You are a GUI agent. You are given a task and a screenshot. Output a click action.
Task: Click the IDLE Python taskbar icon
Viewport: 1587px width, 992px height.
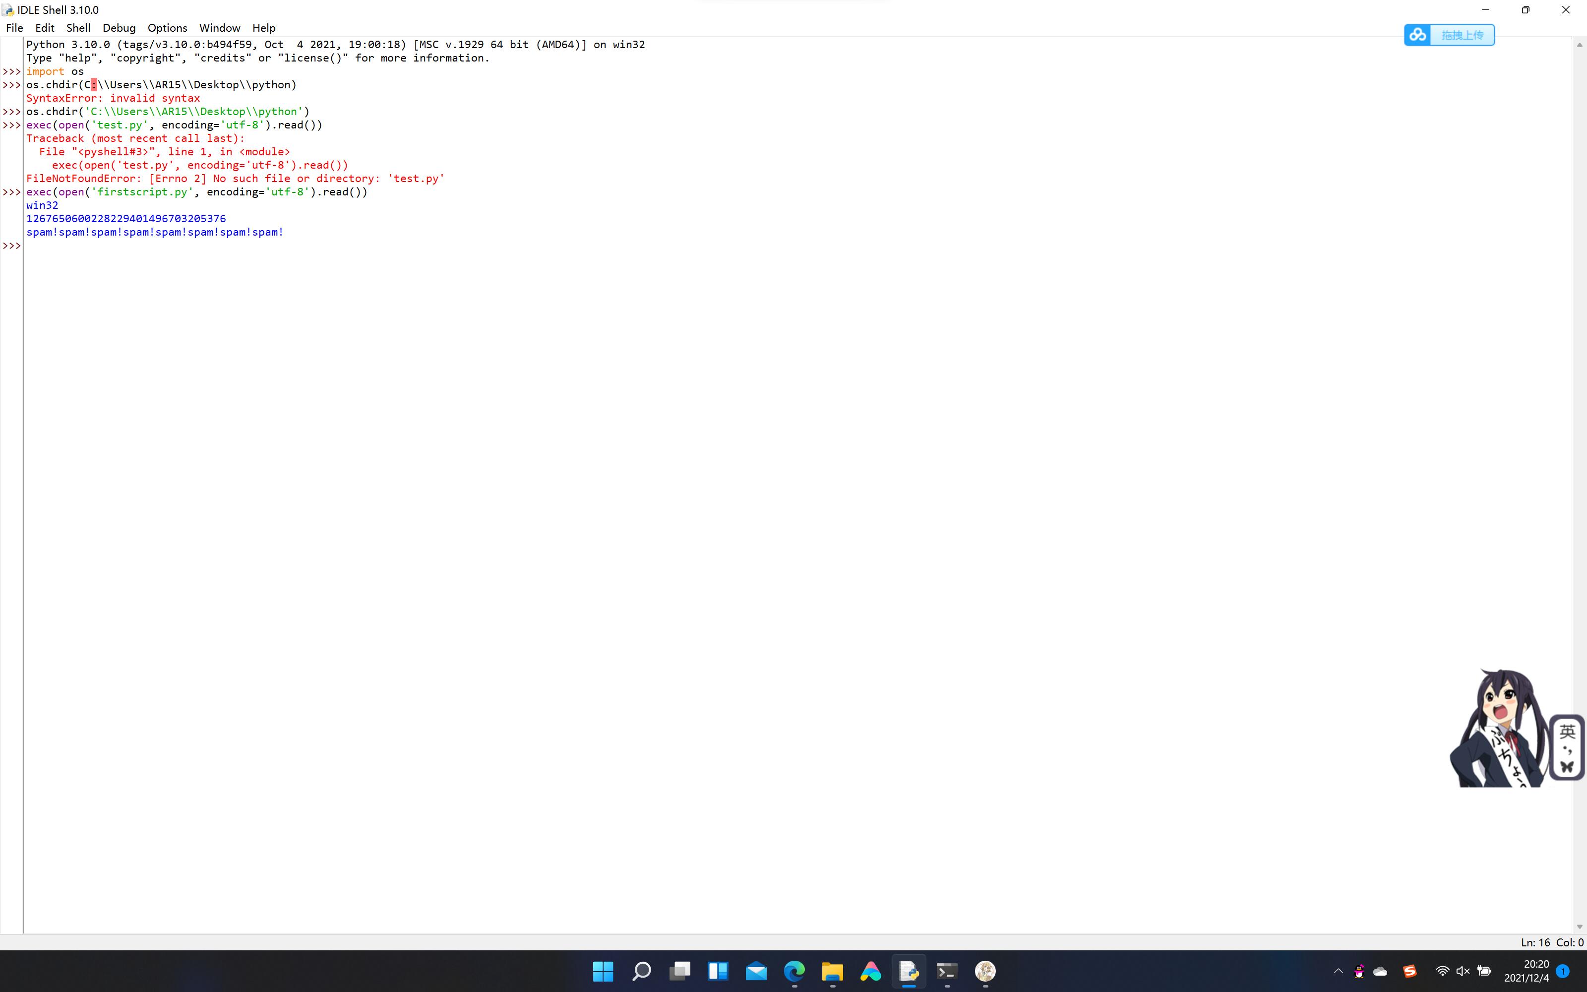click(908, 971)
